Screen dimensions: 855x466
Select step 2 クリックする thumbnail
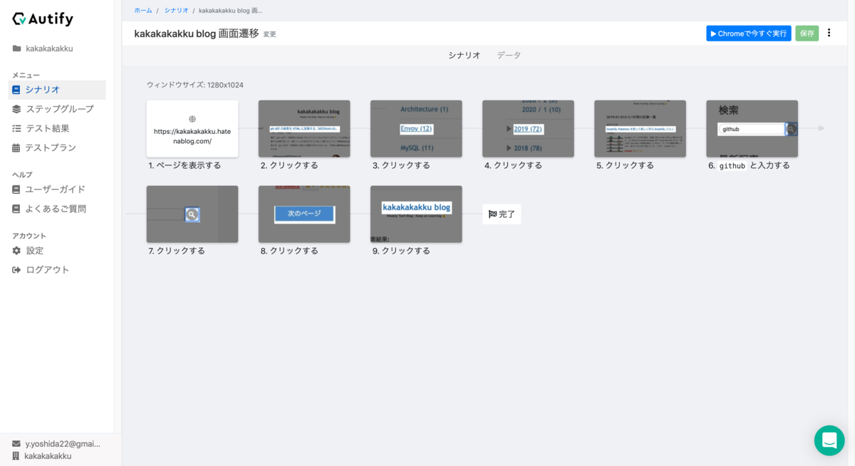304,128
